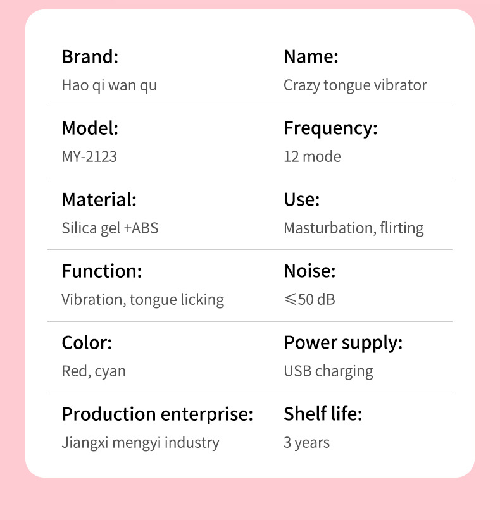Click the "Color:" heading

pyautogui.click(x=87, y=343)
